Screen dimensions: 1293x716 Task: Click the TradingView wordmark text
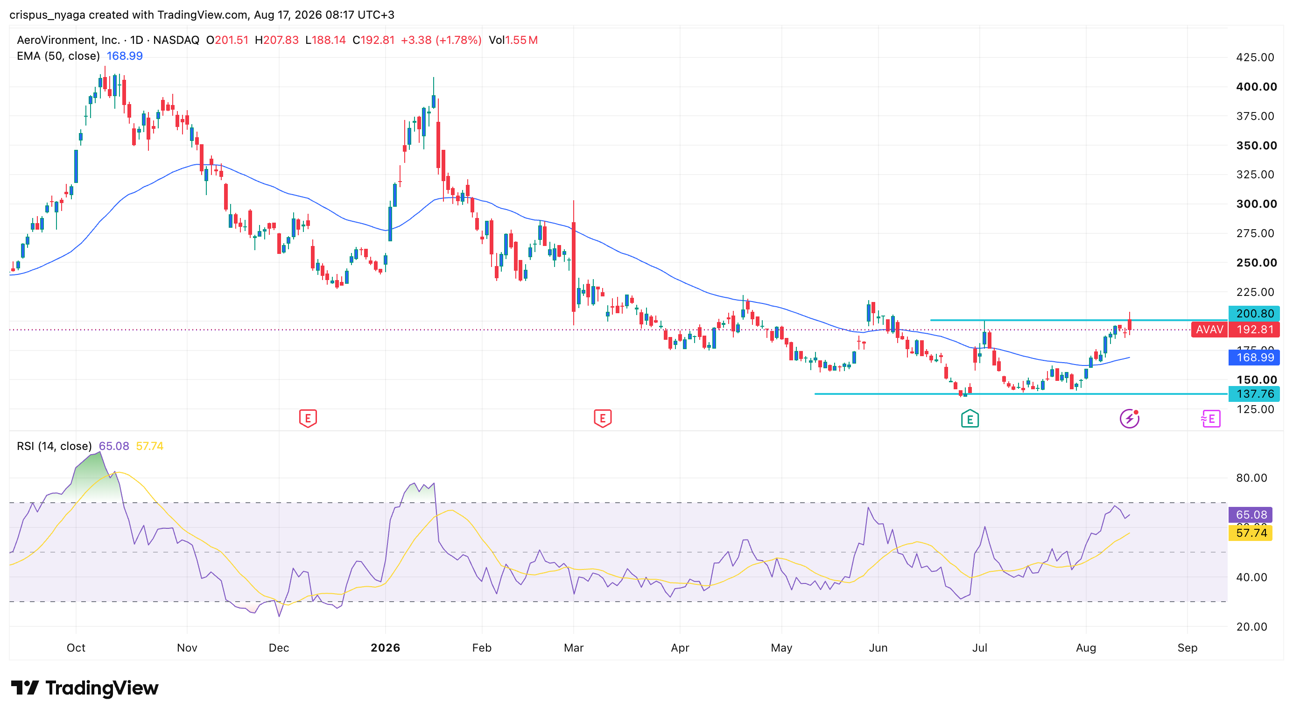tap(102, 688)
